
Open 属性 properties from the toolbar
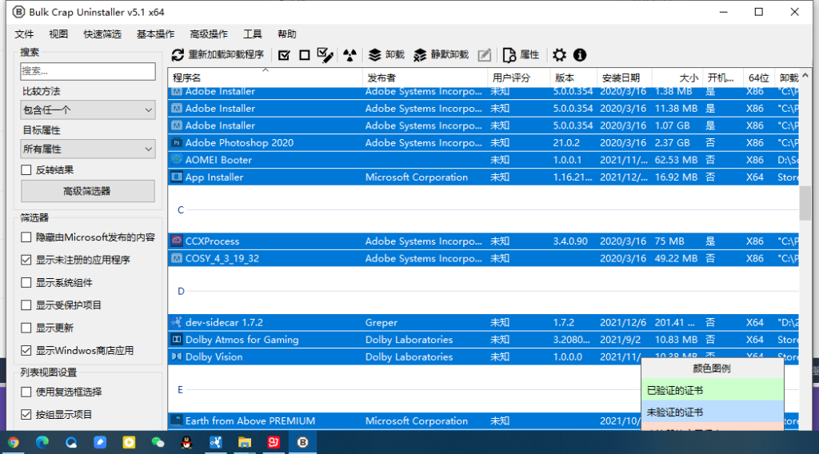(521, 55)
